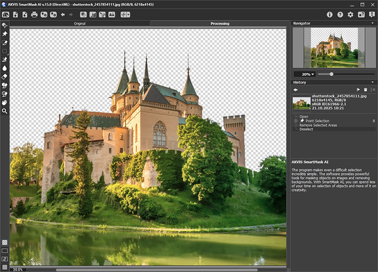Switch to the Original tab
378x272 pixels.
pyautogui.click(x=79, y=24)
